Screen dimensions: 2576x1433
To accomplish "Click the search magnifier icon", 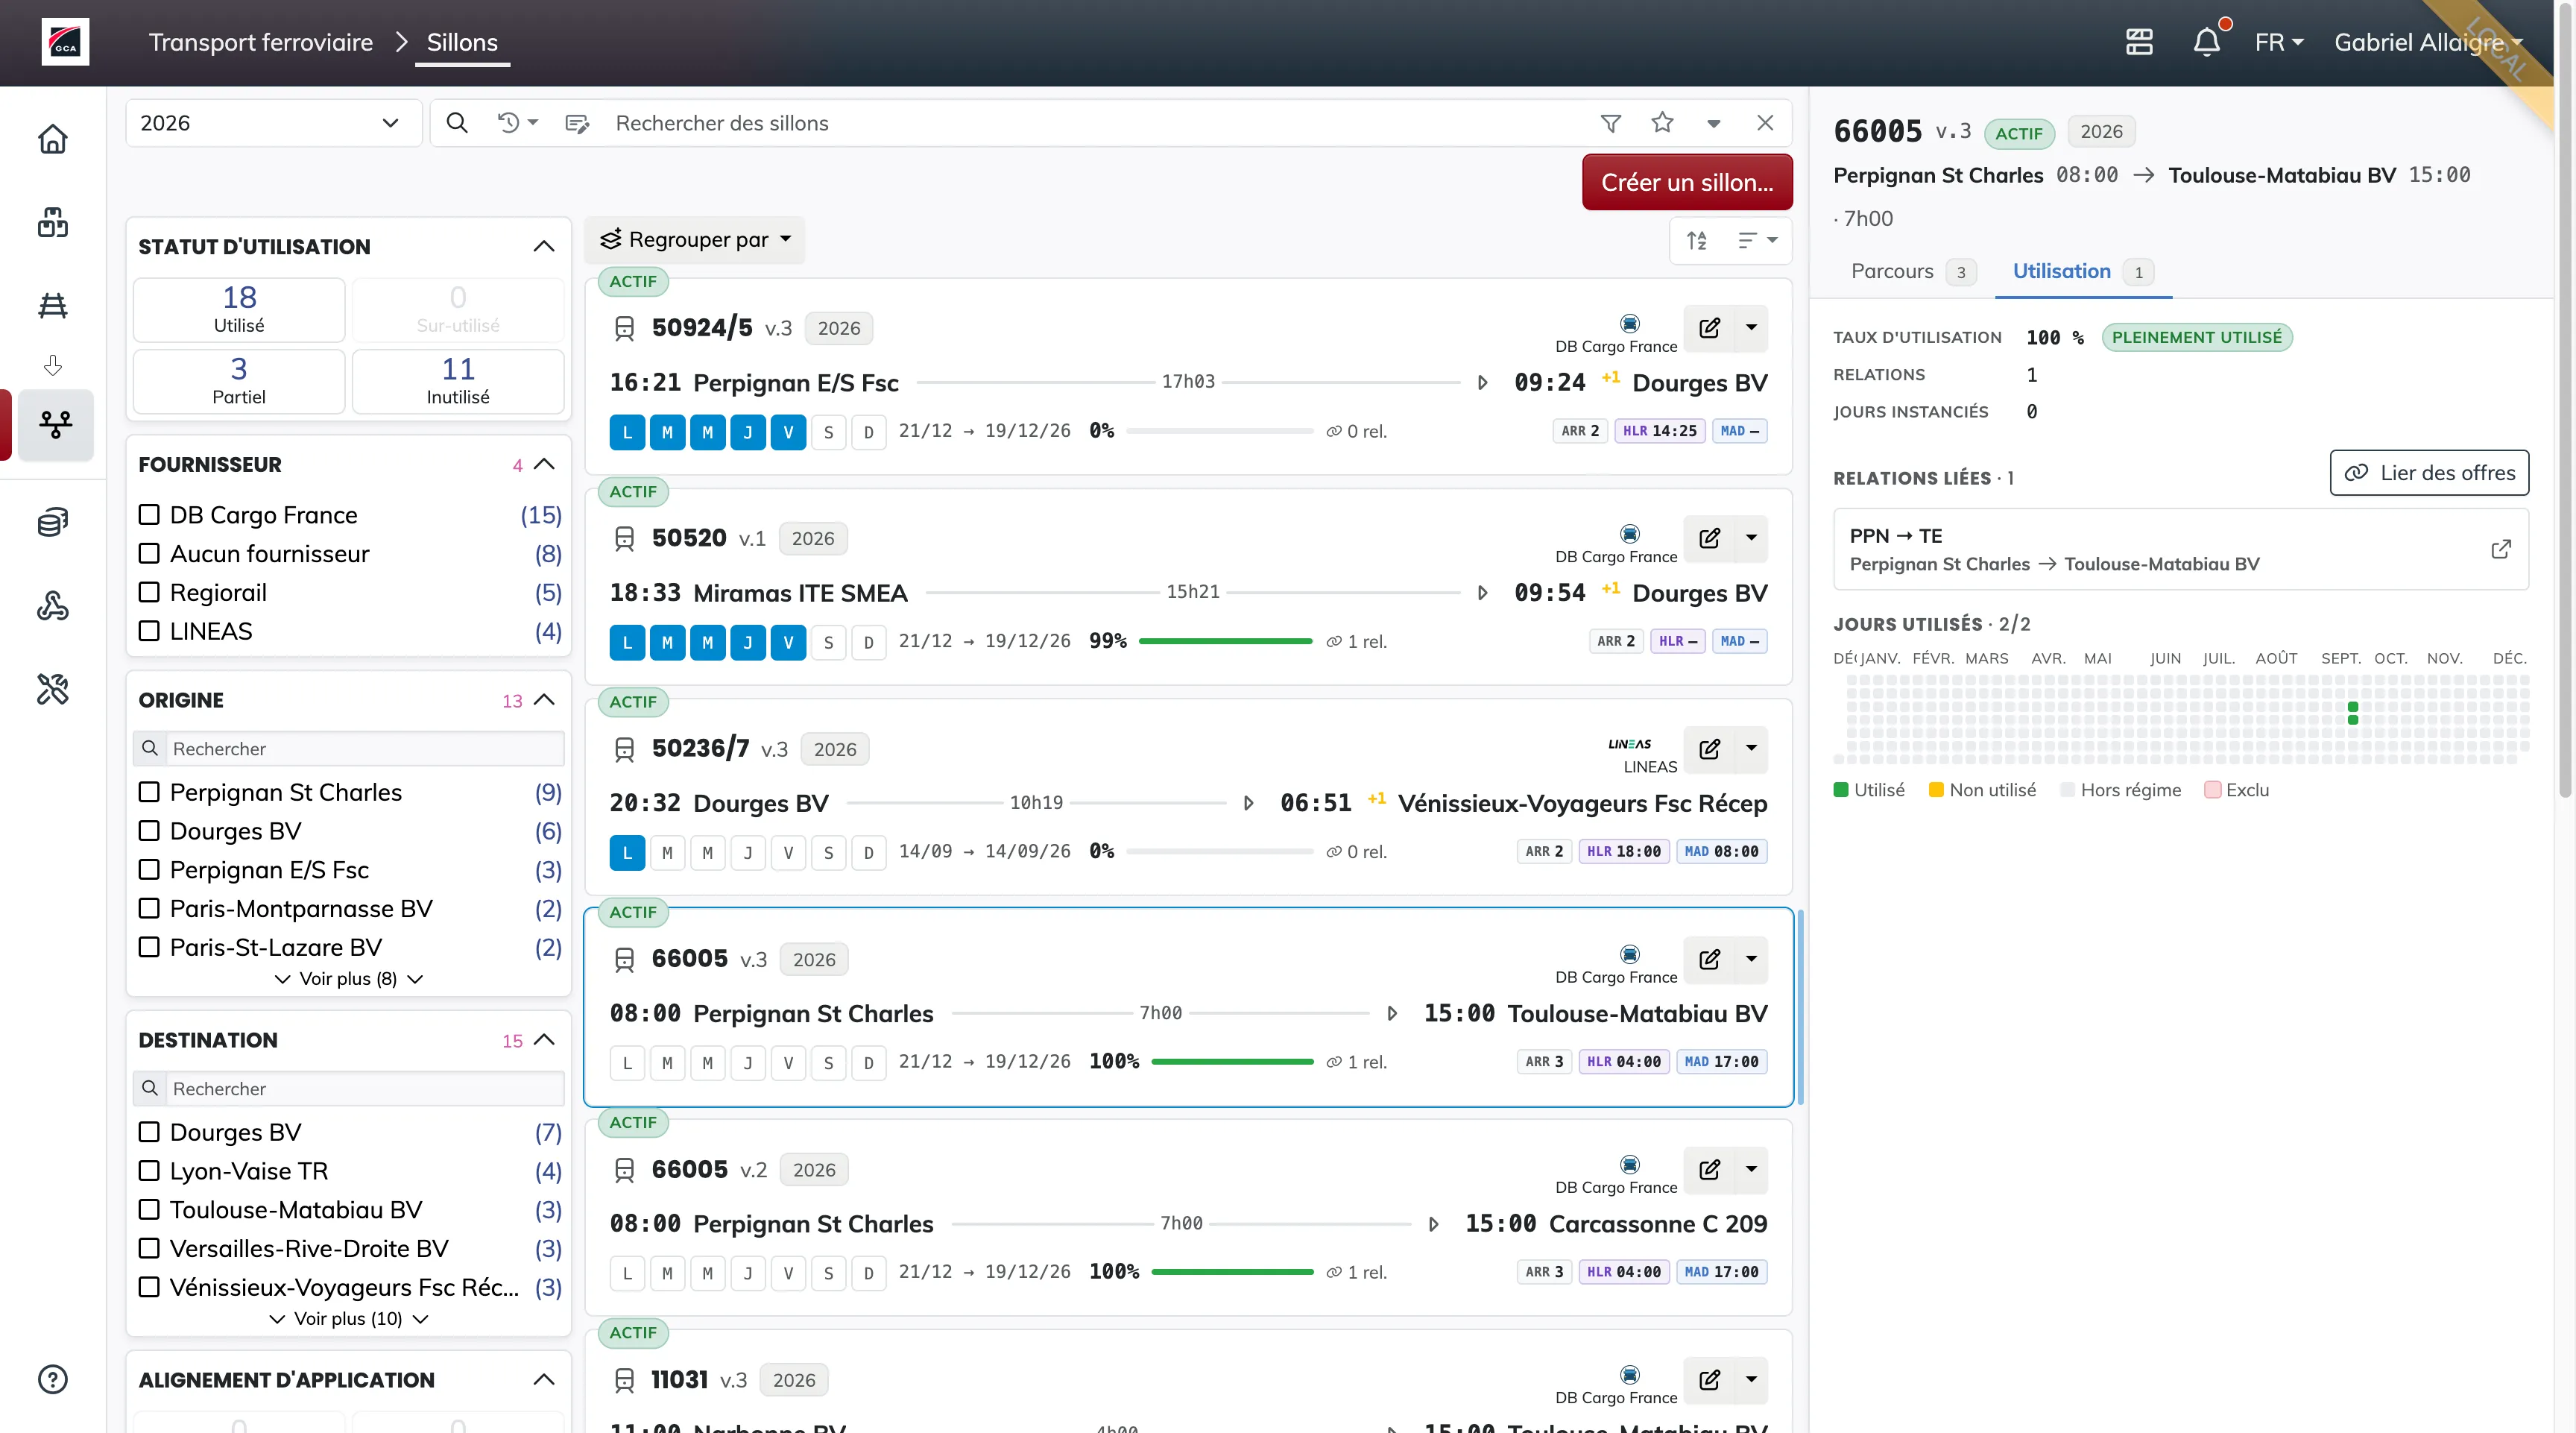I will (457, 123).
